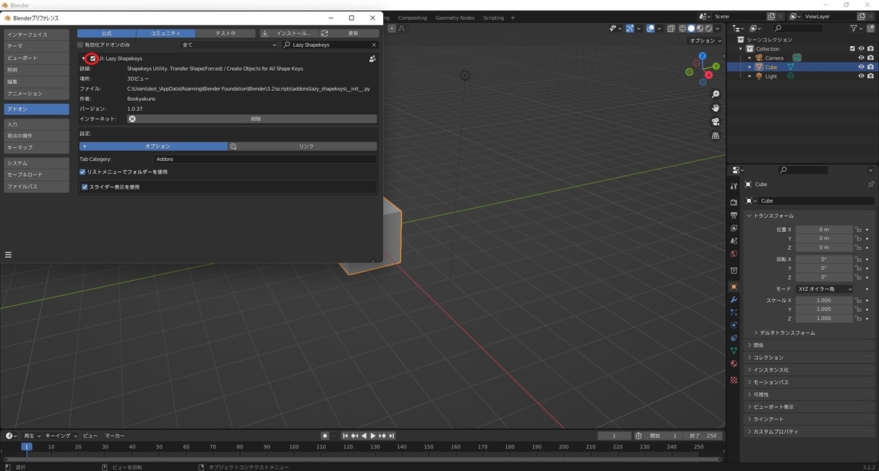This screenshot has width=879, height=471.
Task: Toggle 'スライダー表示を使用' checkbox
Action: click(x=85, y=186)
